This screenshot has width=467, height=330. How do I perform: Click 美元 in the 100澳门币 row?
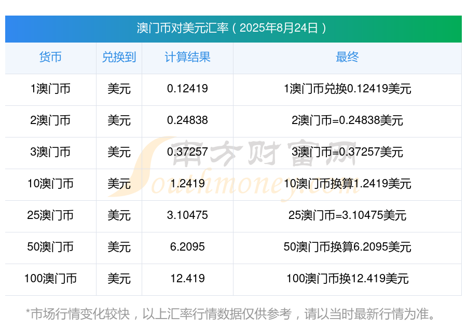119,279
